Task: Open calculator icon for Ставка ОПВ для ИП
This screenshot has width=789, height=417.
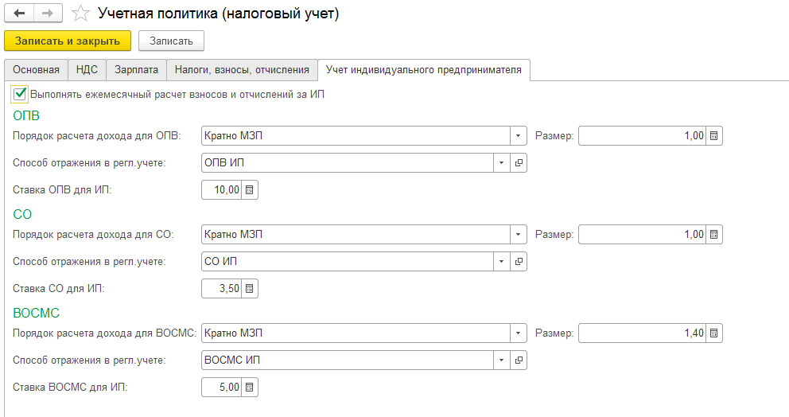Action: [x=249, y=190]
